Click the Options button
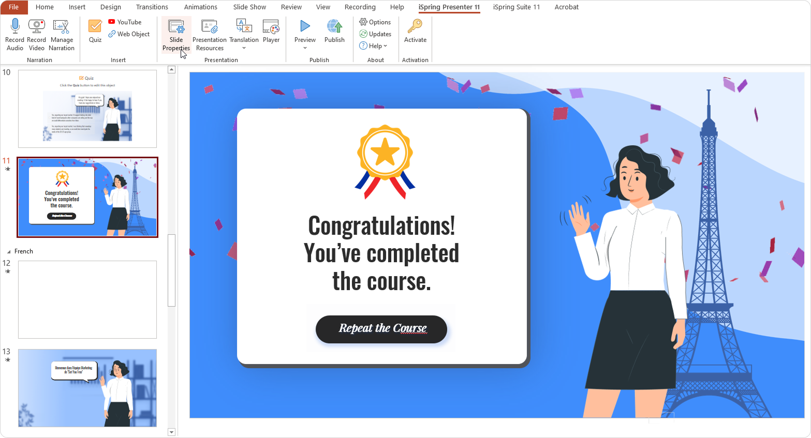Viewport: 811px width, 438px height. (375, 22)
